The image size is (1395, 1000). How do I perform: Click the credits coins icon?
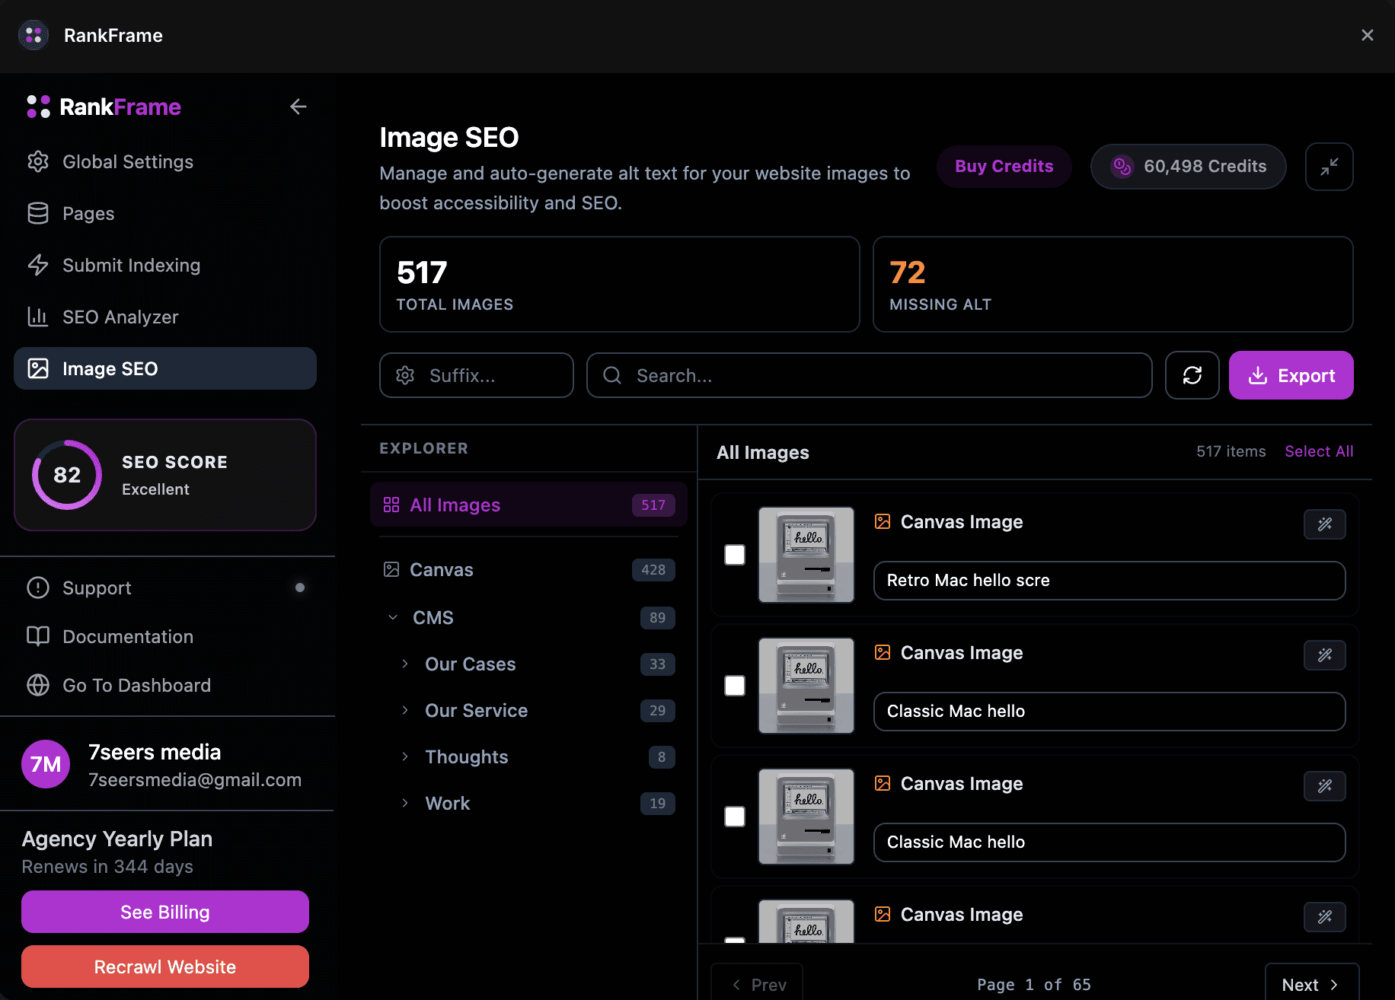1122,166
